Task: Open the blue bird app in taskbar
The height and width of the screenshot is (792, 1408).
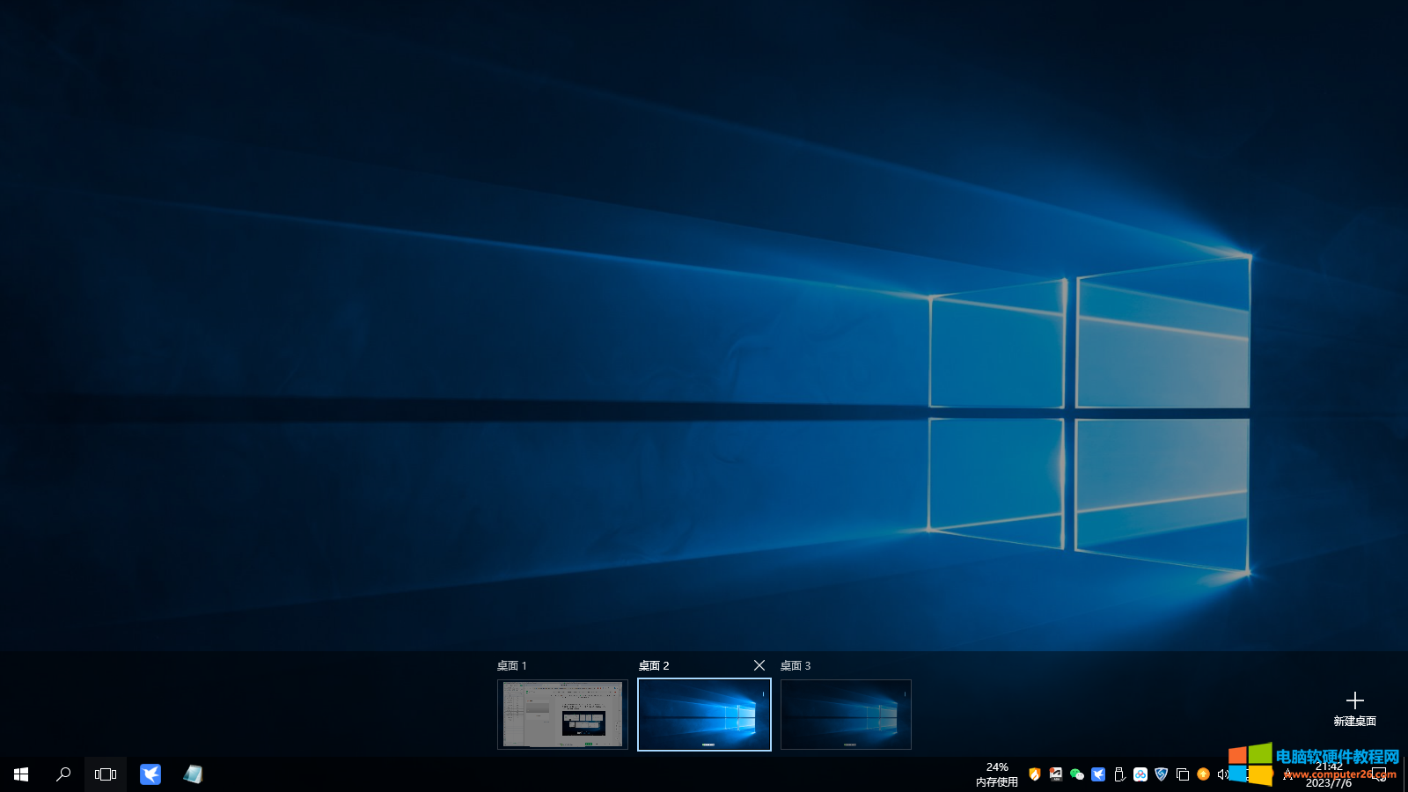Action: (x=150, y=774)
